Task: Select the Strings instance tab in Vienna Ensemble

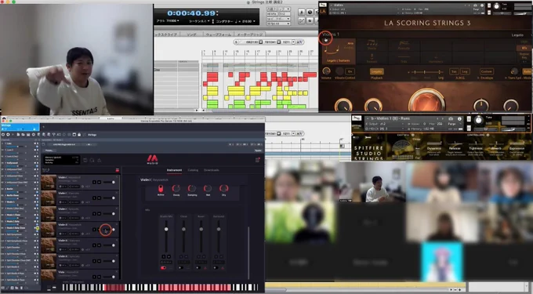Action: pos(20,127)
